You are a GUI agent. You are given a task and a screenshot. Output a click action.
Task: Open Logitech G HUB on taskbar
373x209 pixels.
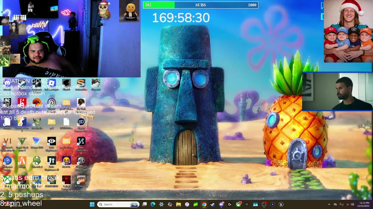[230, 204]
